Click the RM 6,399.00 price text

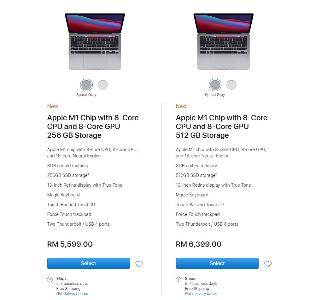[199, 244]
